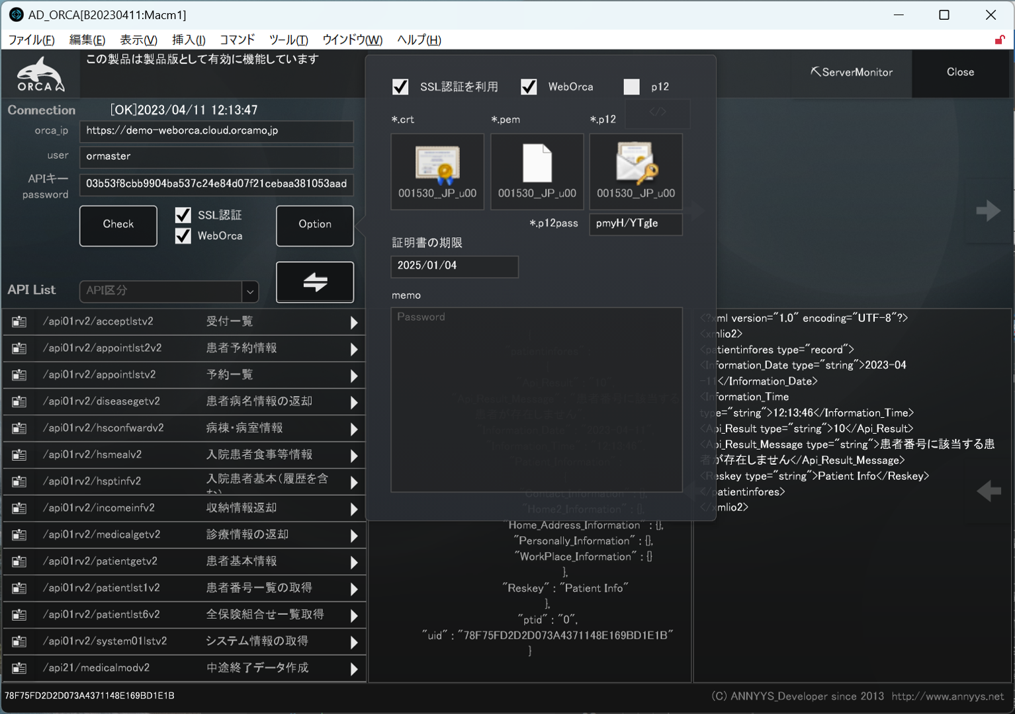
Task: Click the large right arrow icon
Action: click(x=989, y=211)
